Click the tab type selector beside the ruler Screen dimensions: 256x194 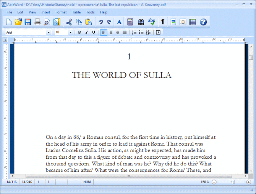coord(5,40)
